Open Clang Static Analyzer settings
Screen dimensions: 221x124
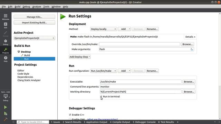pos(29,80)
